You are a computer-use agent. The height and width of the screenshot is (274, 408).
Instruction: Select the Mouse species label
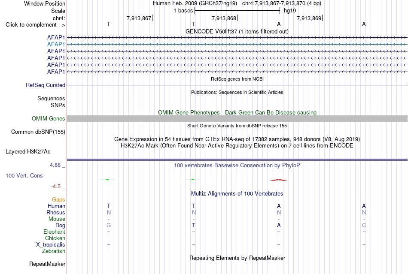click(x=57, y=219)
